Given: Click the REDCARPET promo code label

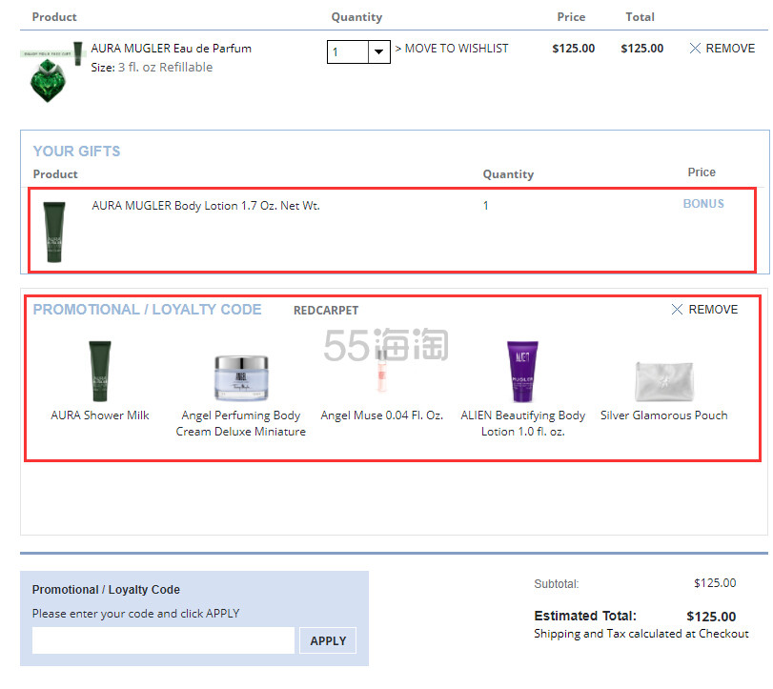Looking at the screenshot, I should tap(326, 311).
